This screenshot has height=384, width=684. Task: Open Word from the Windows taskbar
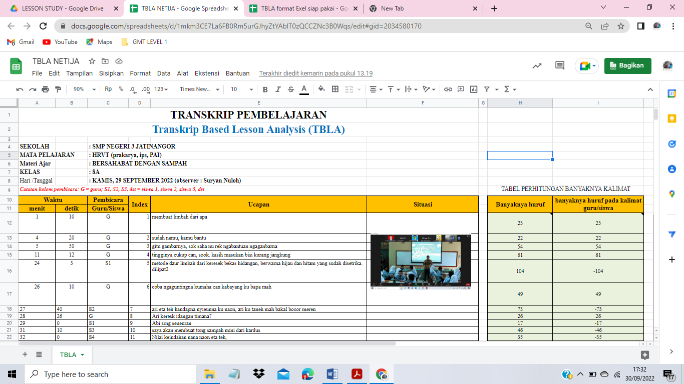point(332,374)
